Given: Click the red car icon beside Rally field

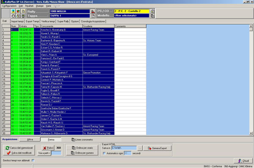Looking at the screenshot, I should point(93,11).
